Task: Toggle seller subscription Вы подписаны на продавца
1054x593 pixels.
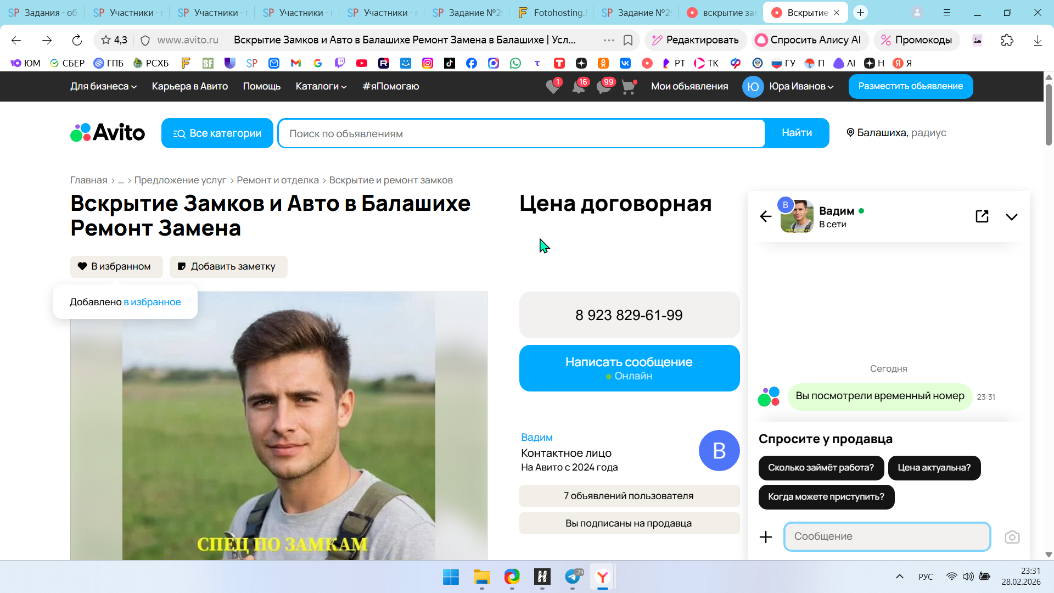Action: [629, 523]
